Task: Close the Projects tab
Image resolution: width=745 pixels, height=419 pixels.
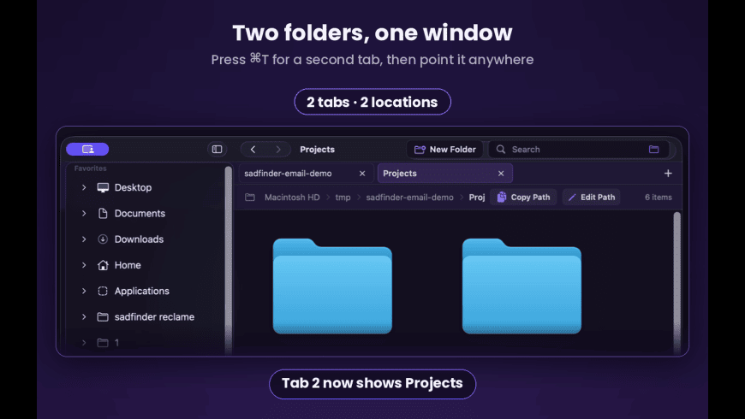Action: [501, 174]
